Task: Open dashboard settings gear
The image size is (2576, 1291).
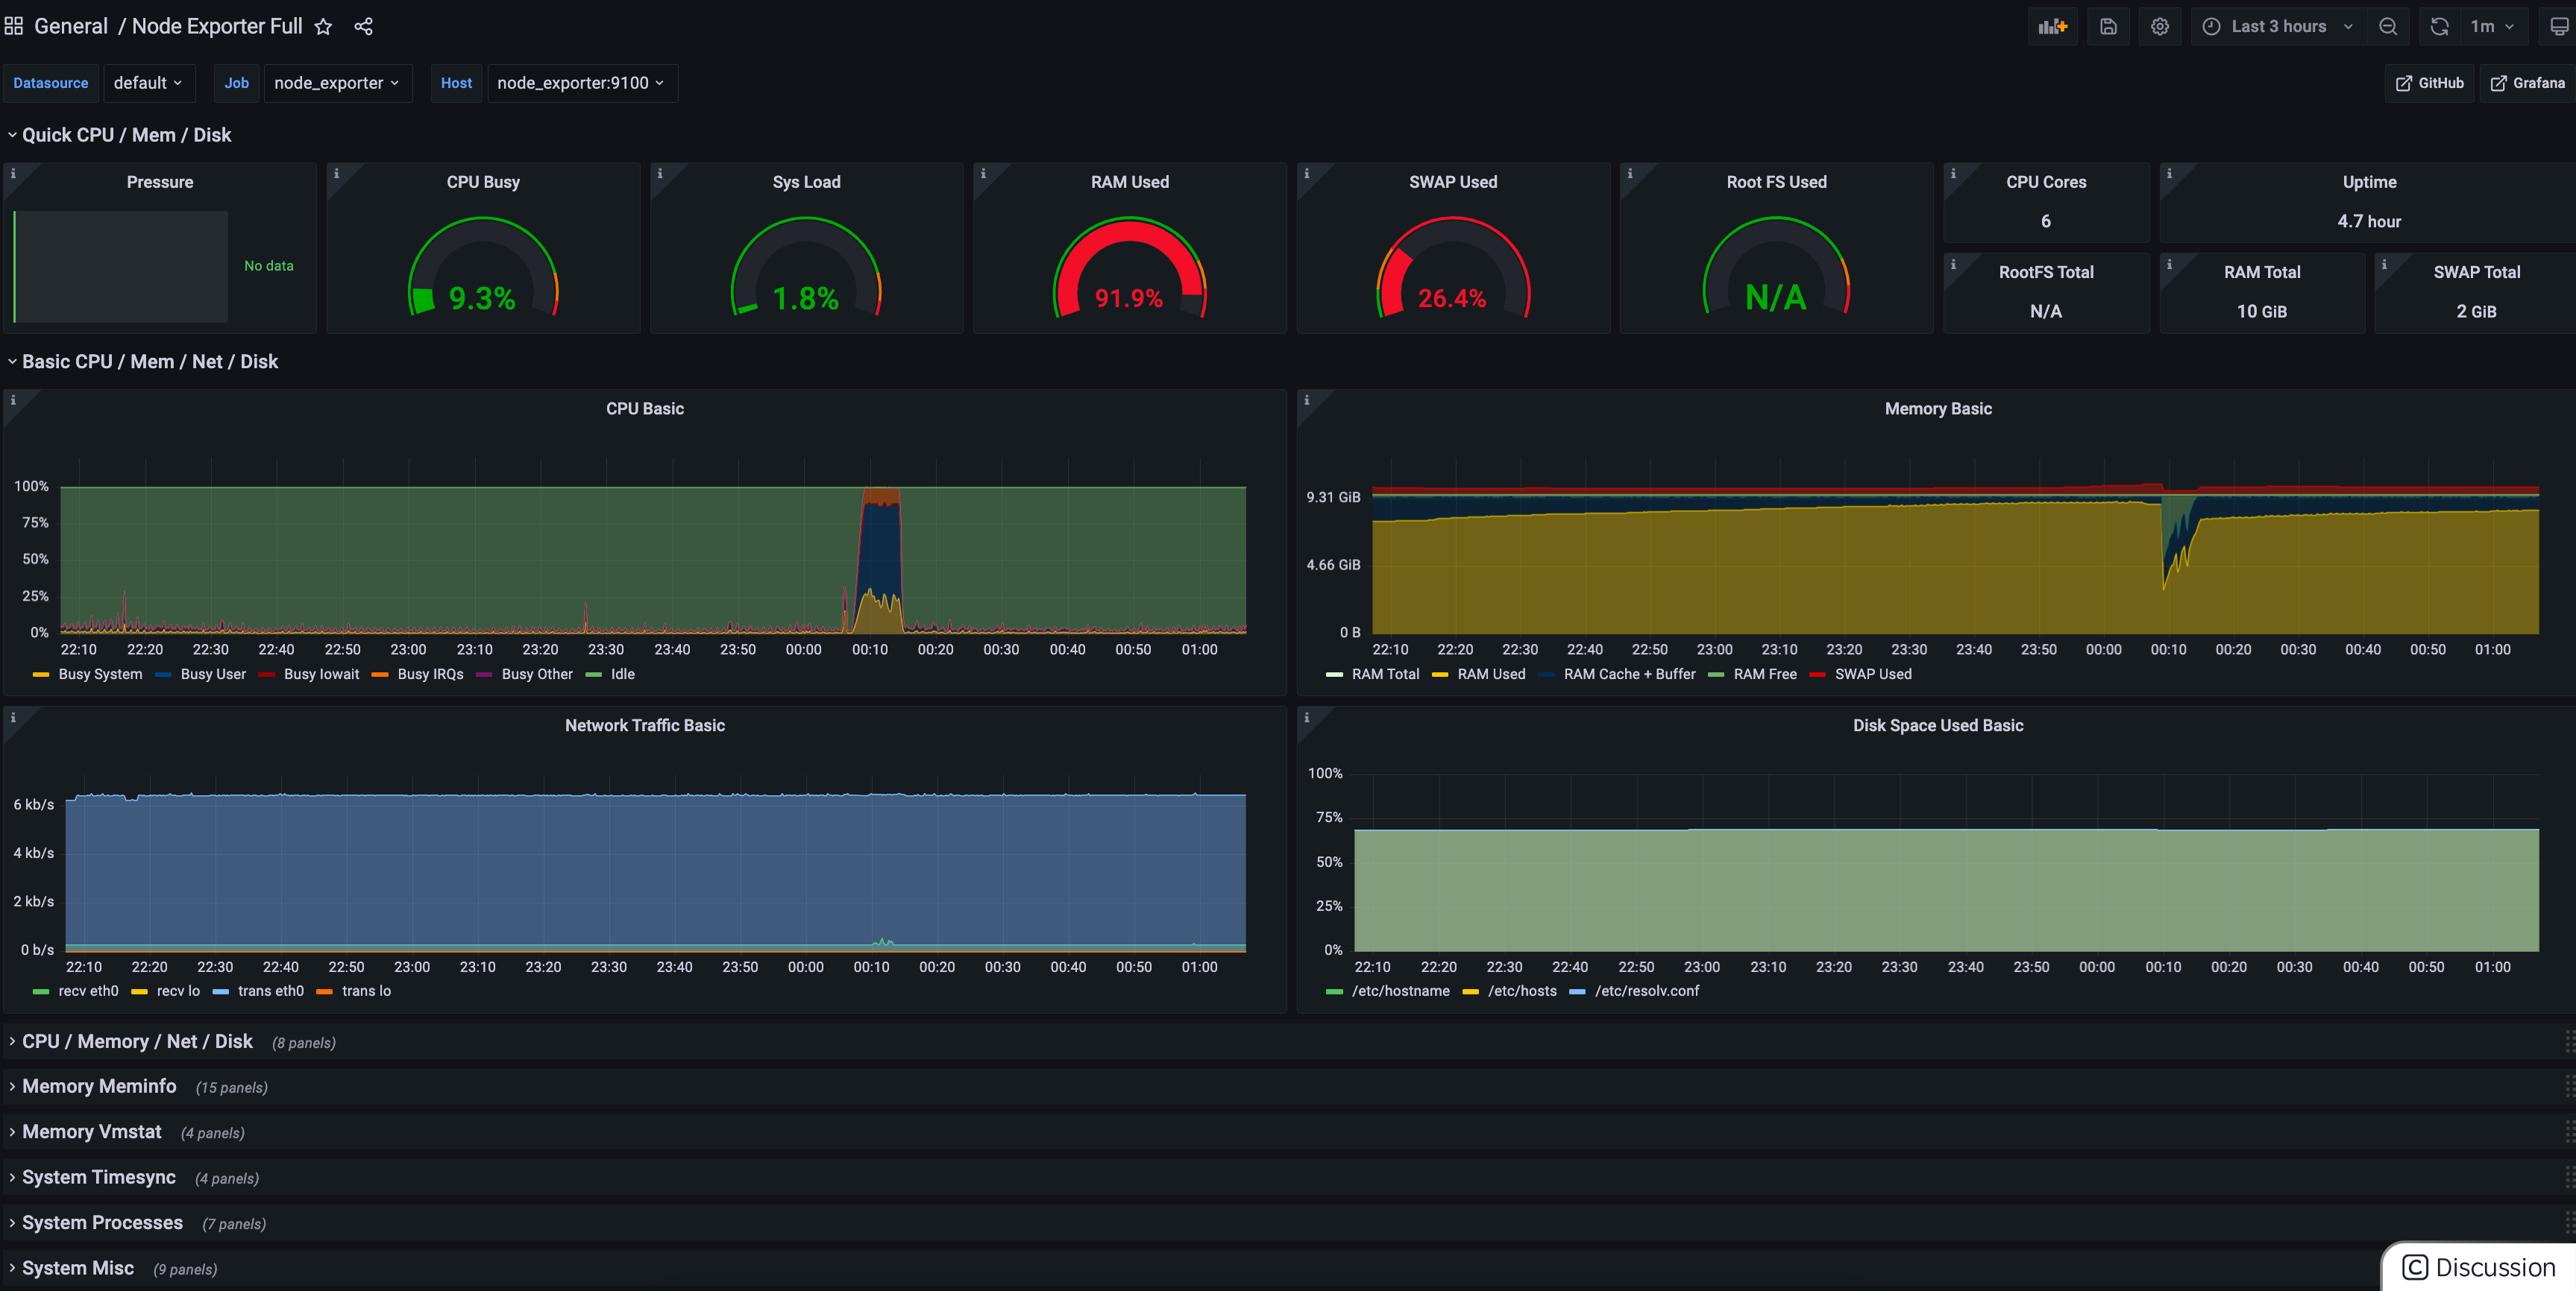Action: 2160,27
